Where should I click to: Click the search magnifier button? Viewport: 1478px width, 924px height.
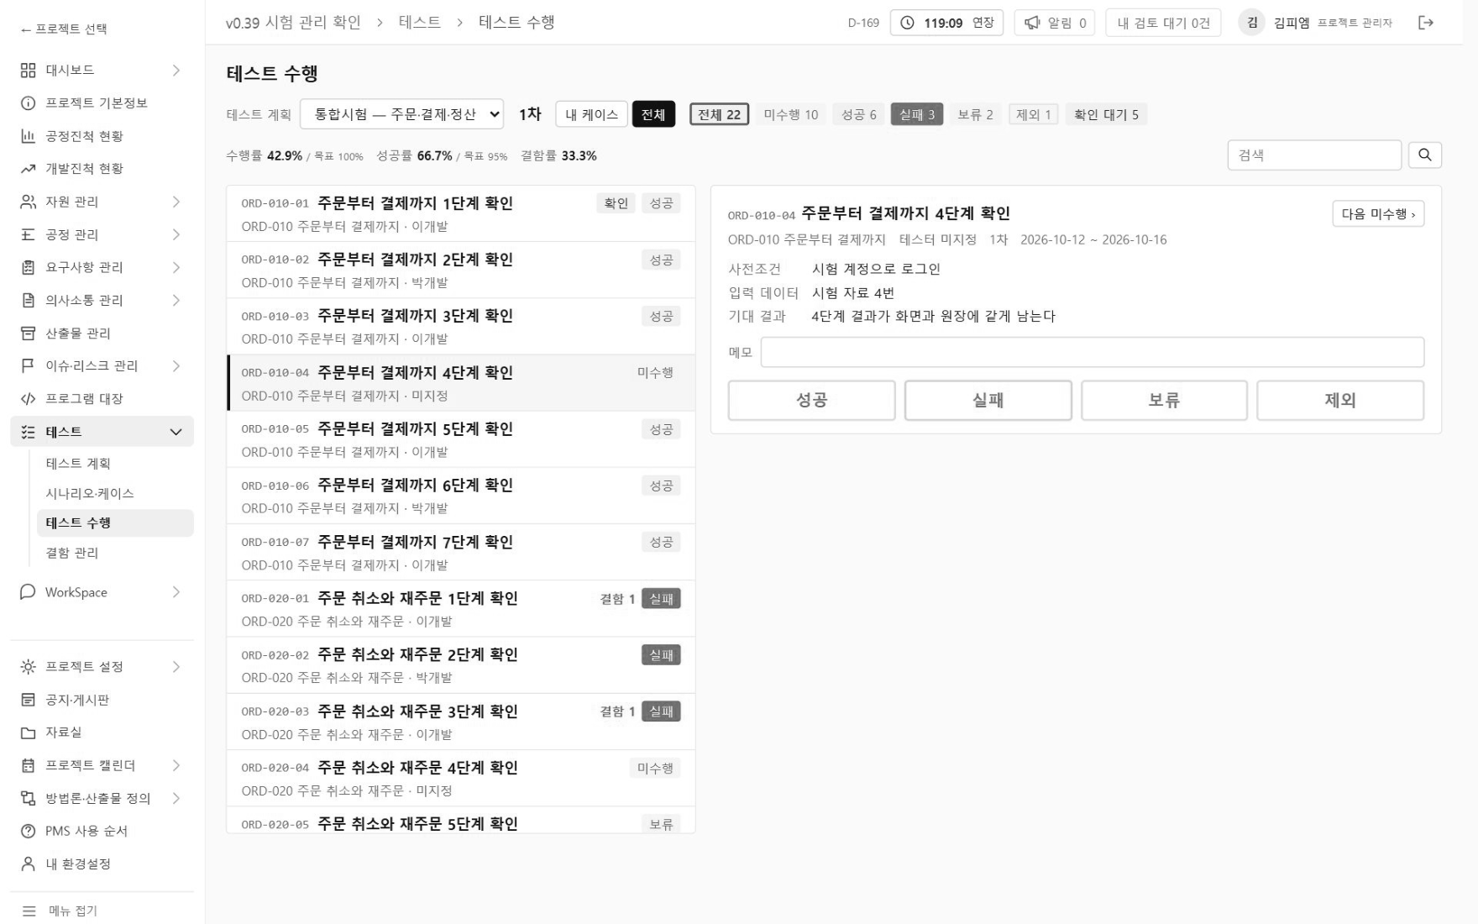tap(1425, 155)
